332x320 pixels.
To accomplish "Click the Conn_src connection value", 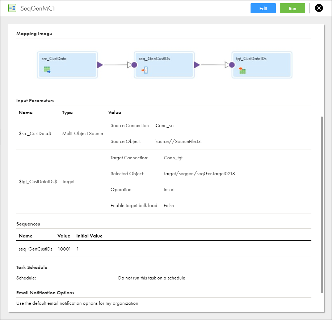I will click(x=165, y=126).
